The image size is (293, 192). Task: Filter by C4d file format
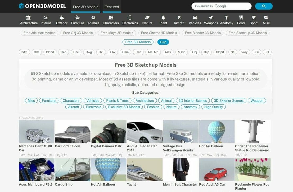[64, 52]
